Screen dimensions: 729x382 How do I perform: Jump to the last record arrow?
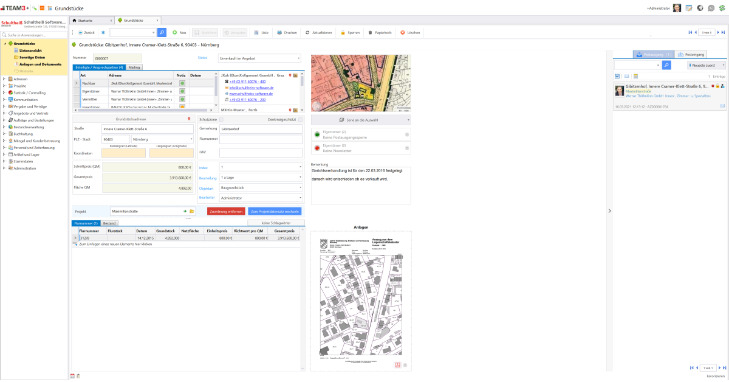click(723, 32)
